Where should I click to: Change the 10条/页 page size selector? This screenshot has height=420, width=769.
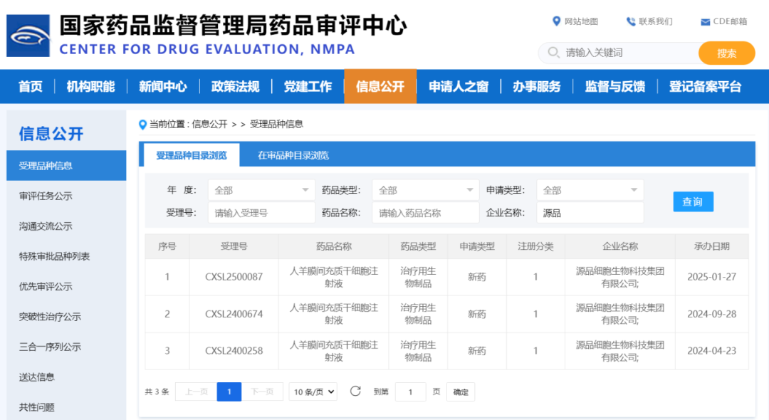(x=313, y=392)
